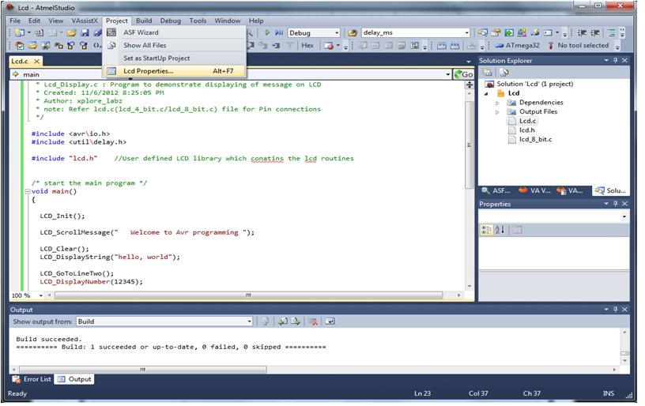Click Solution Explorer Show All Files icon
This screenshot has height=406, width=645.
[x=504, y=73]
